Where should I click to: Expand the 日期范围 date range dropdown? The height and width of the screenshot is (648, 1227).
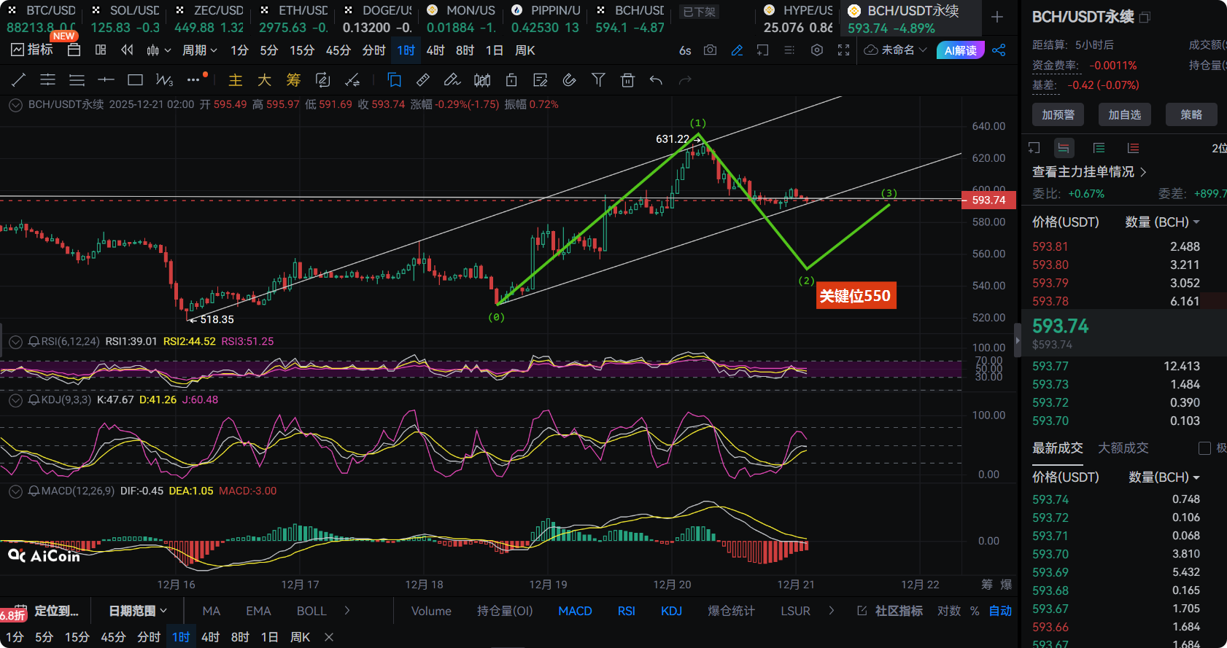coord(138,611)
